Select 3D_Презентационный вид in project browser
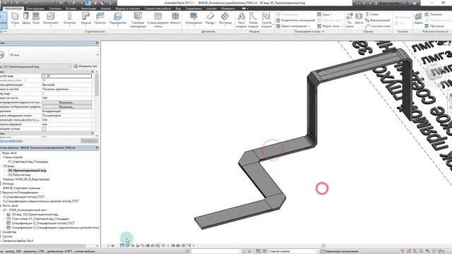This screenshot has height=254, width=452. [27, 171]
